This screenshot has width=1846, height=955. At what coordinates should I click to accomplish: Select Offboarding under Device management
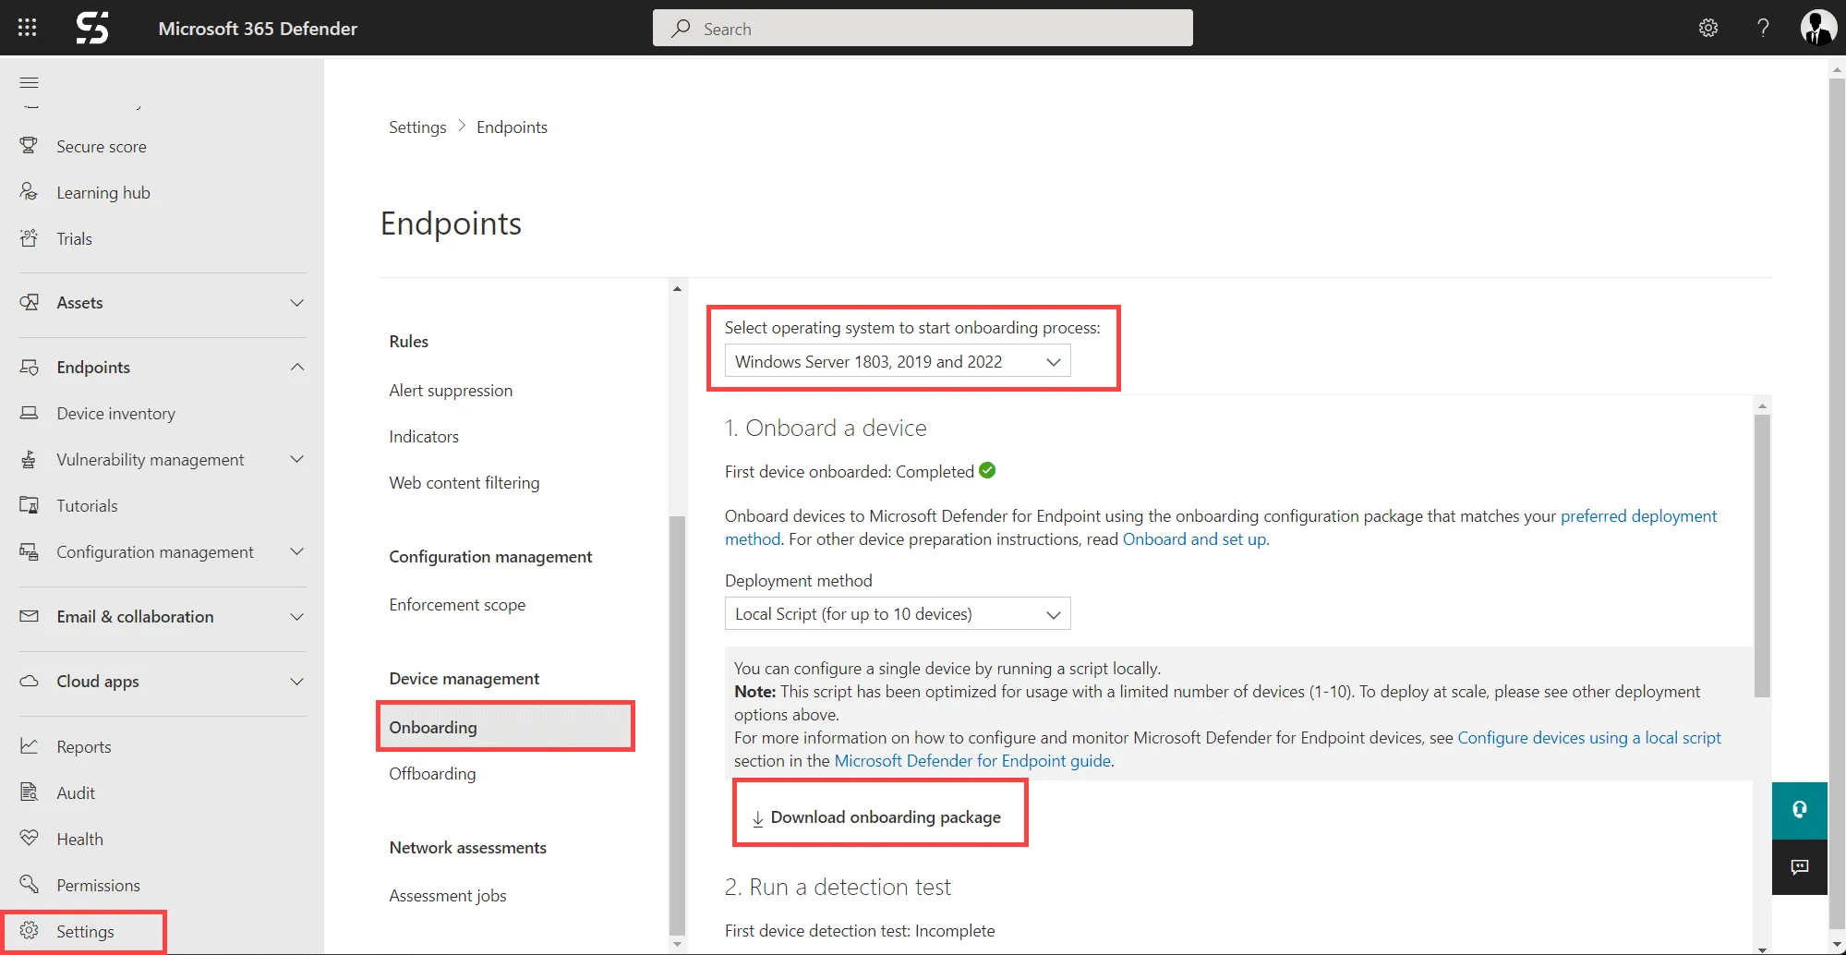(x=432, y=773)
